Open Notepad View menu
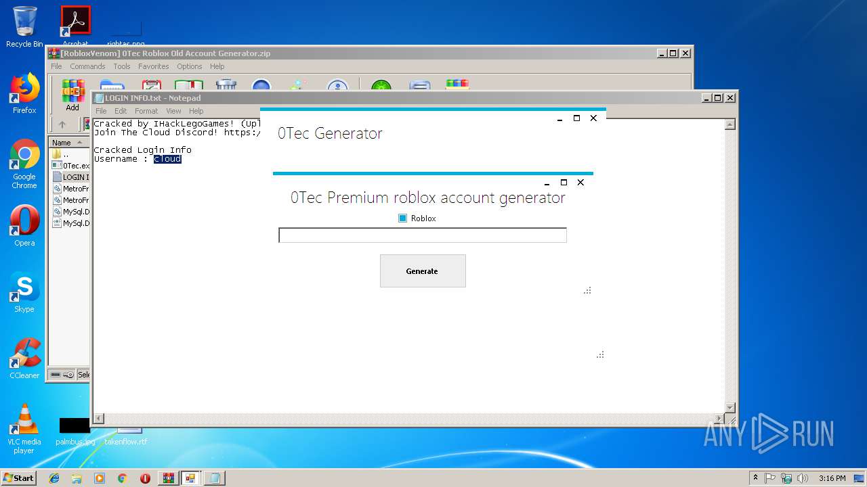 click(173, 111)
